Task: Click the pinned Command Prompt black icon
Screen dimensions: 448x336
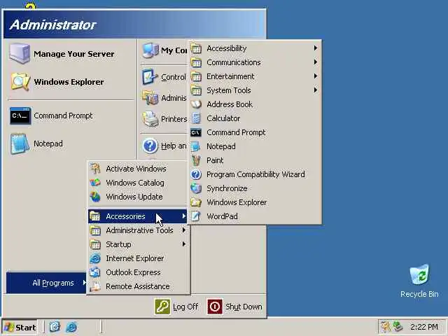Action: click(20, 115)
